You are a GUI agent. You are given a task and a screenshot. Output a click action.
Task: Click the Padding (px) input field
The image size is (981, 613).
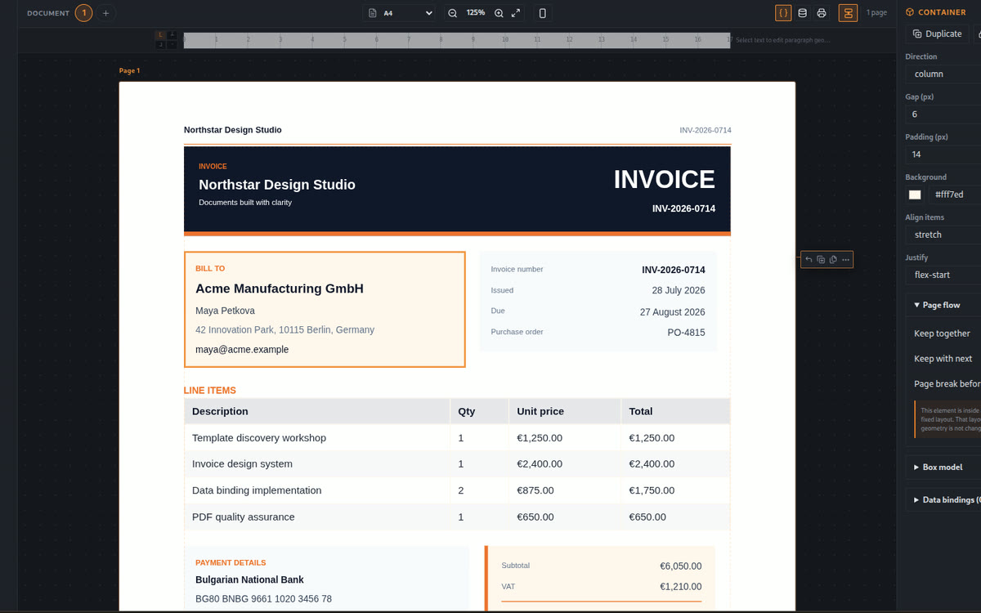(943, 154)
